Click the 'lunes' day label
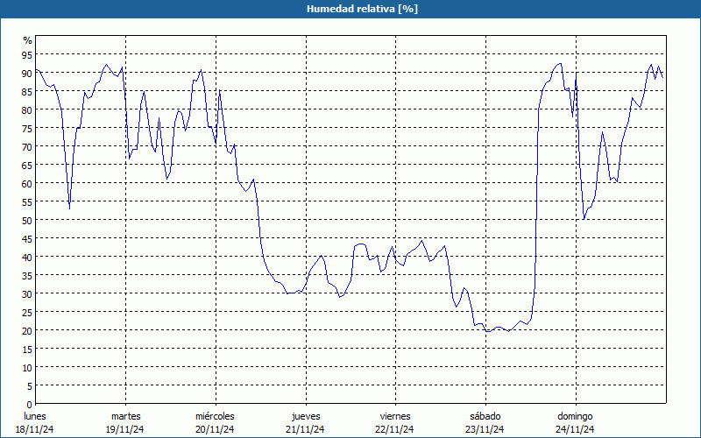The image size is (701, 438). [x=35, y=416]
